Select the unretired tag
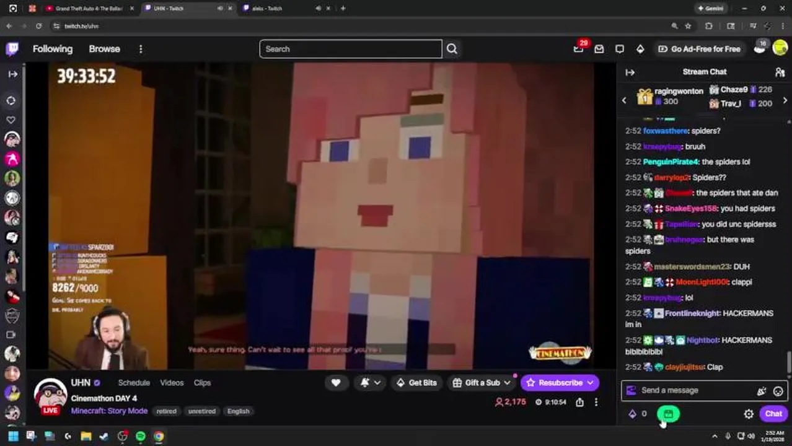Image resolution: width=792 pixels, height=446 pixels. pos(201,411)
